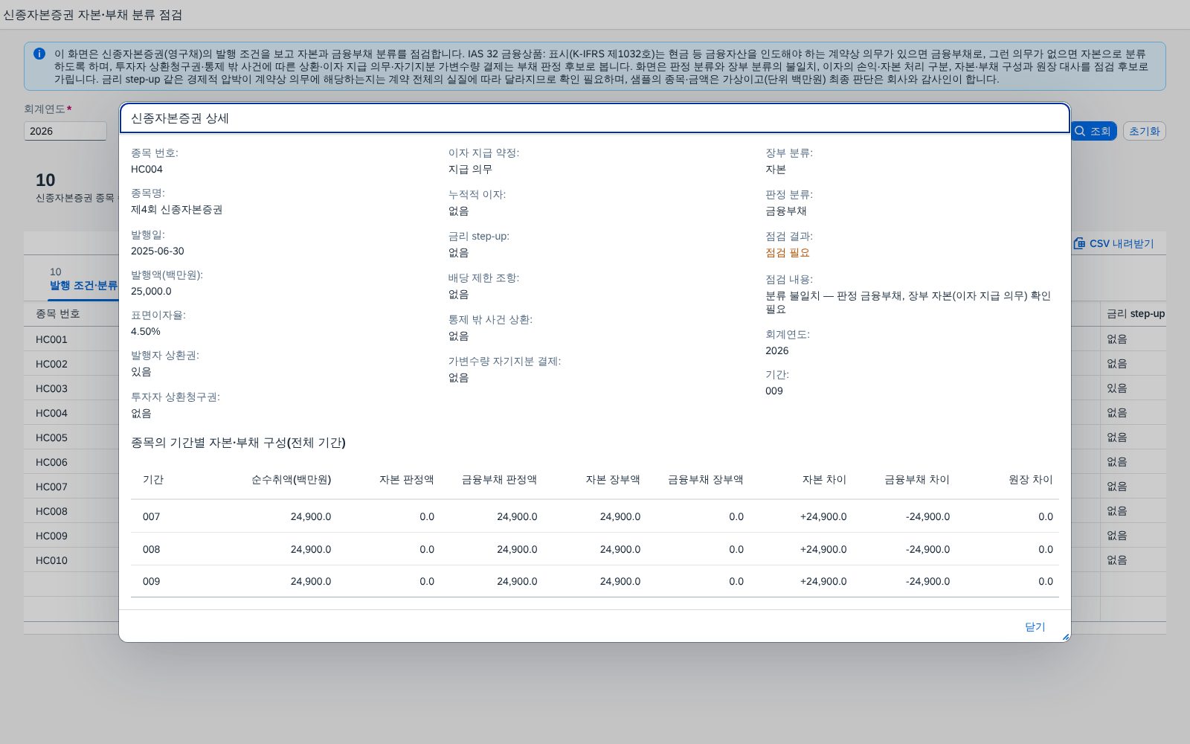This screenshot has height=744, width=1190.
Task: Click the 초기화 reset button
Action: pos(1144,131)
